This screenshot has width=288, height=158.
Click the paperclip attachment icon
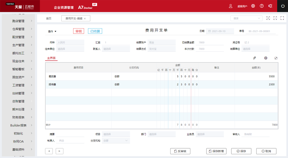coord(254,58)
